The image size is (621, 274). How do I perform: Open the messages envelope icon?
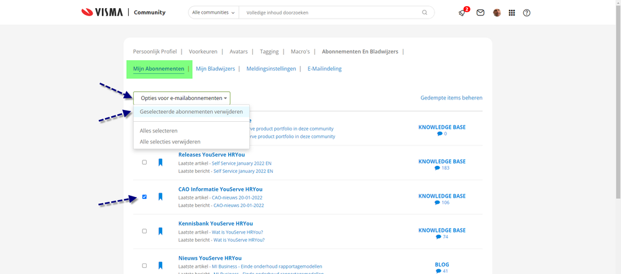(481, 12)
